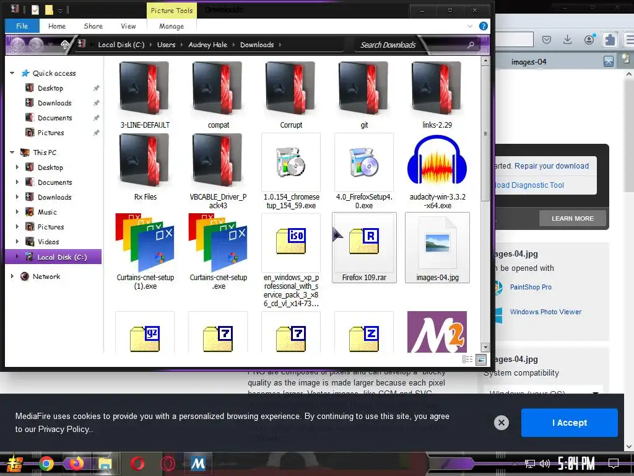Click the Pocket save icon in Firefox

(x=547, y=39)
